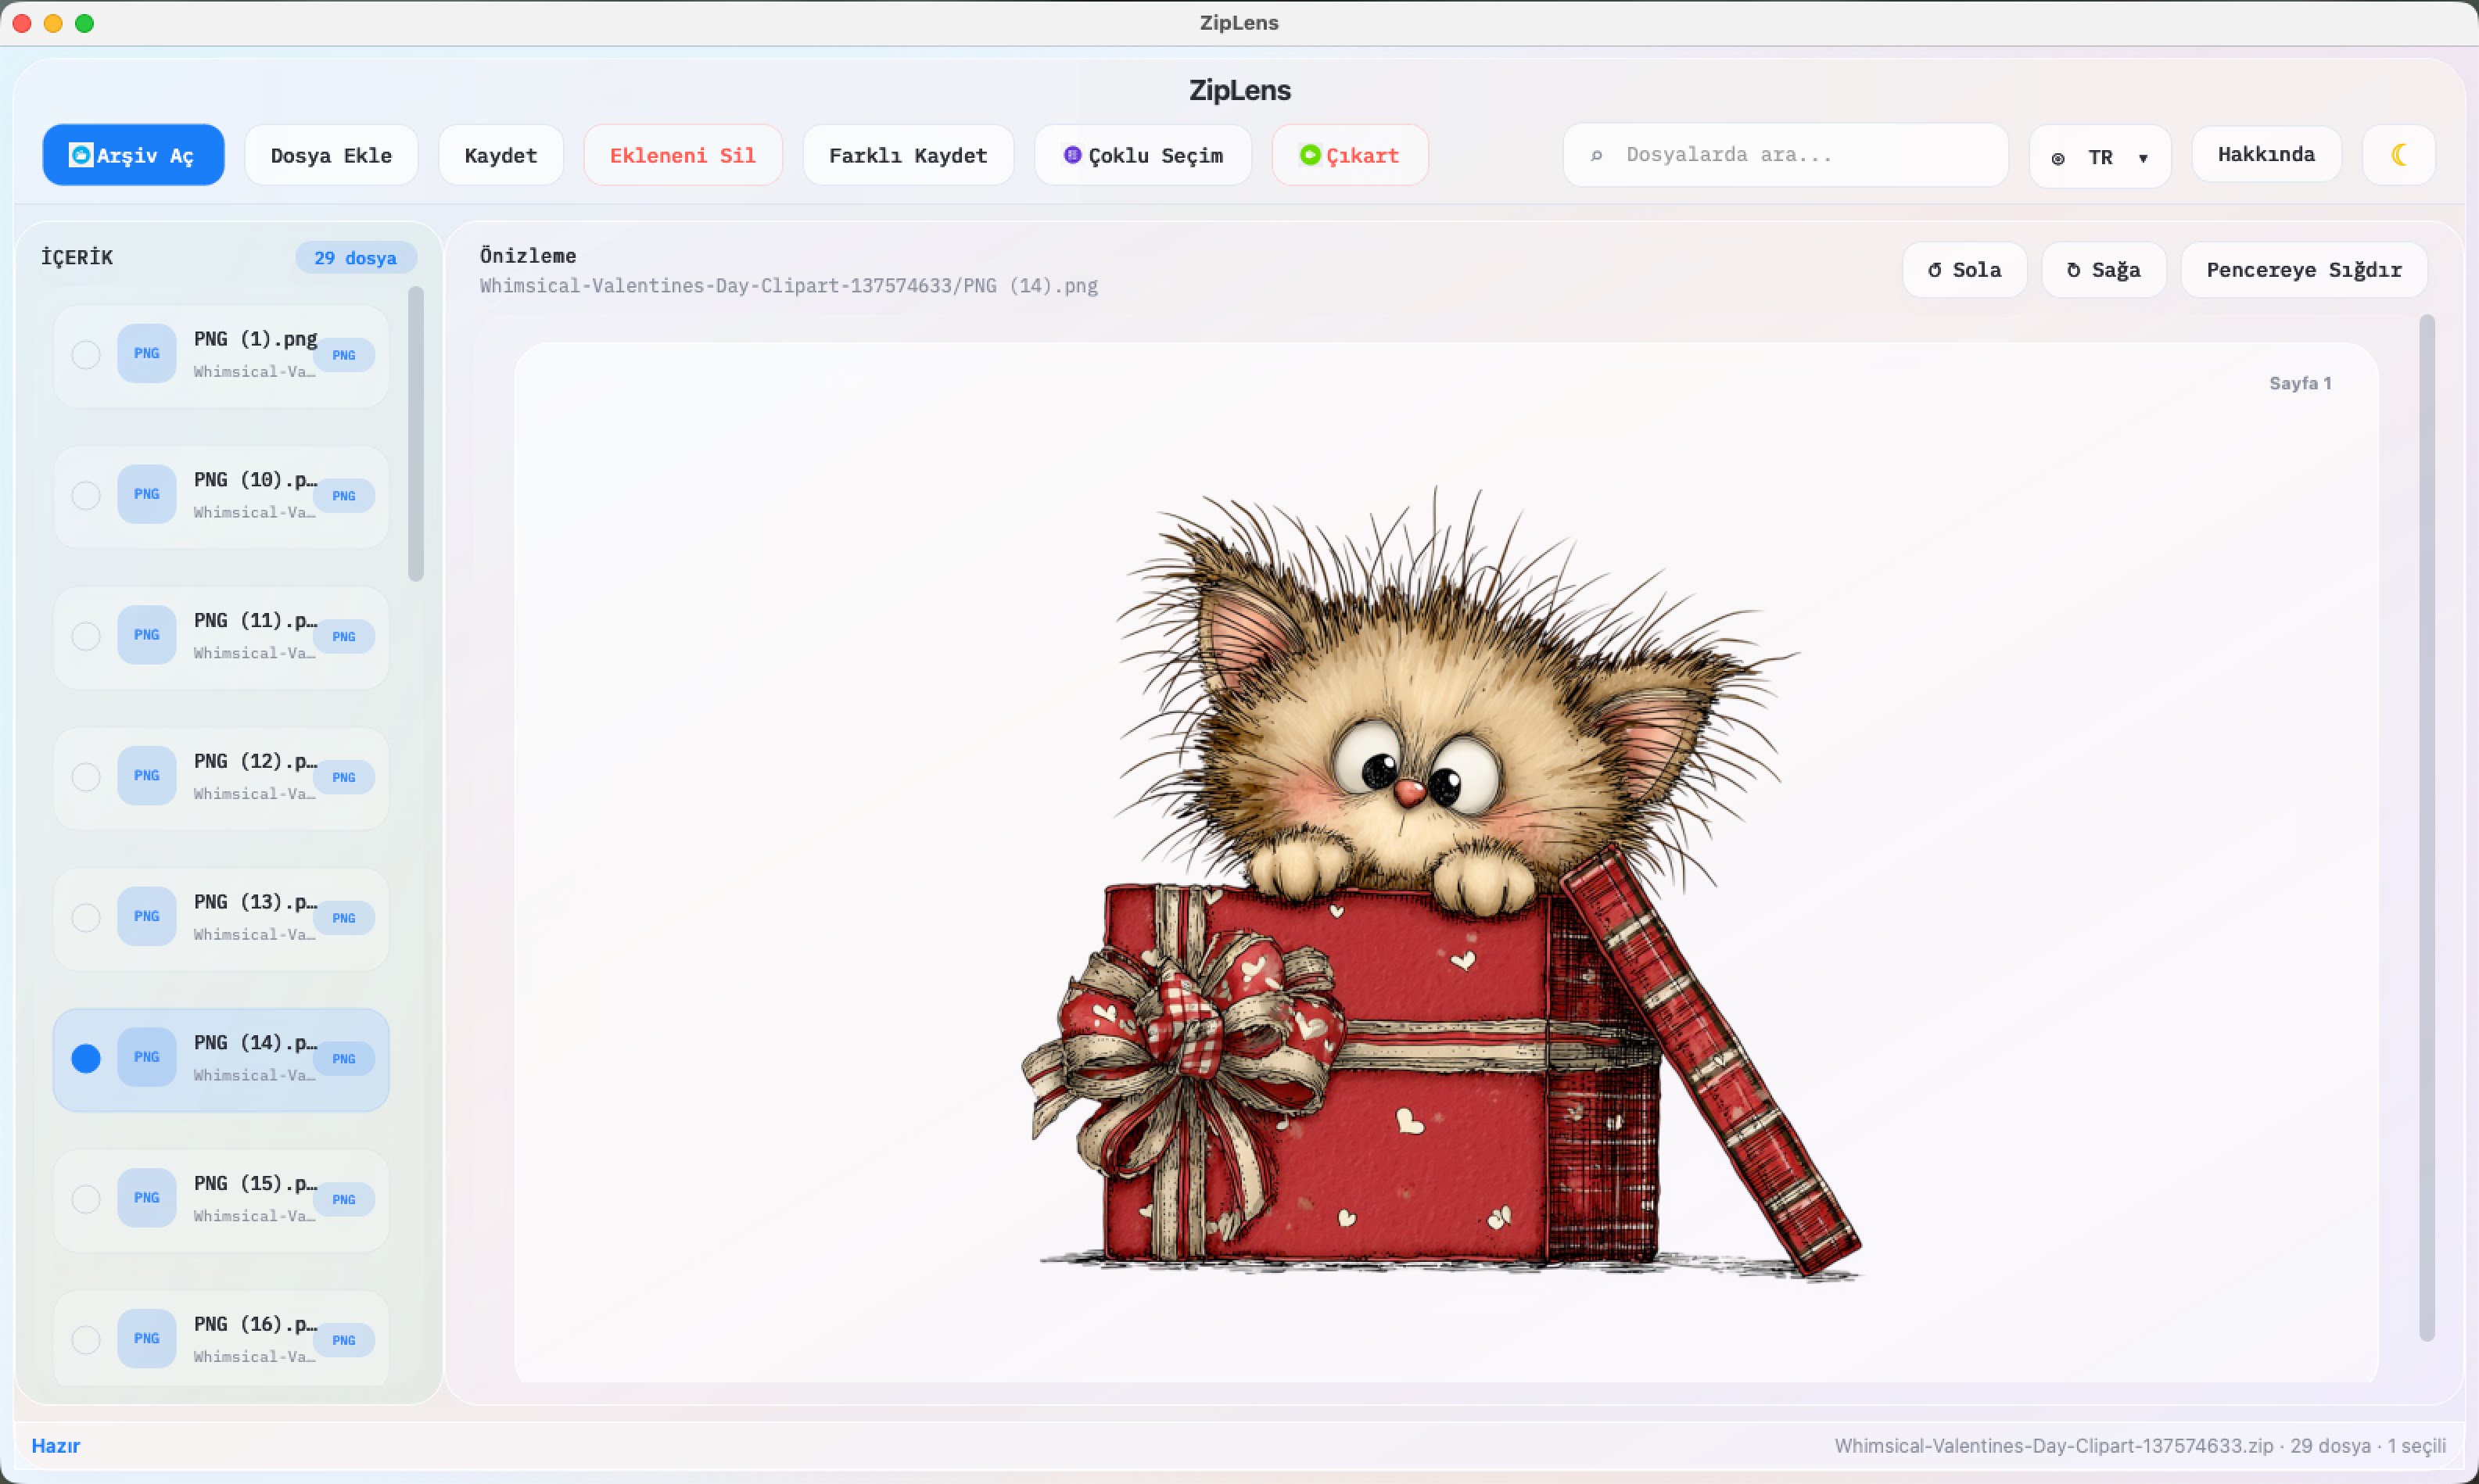Click the PNG file icon of PNG (1).png
The image size is (2479, 1484).
point(147,353)
